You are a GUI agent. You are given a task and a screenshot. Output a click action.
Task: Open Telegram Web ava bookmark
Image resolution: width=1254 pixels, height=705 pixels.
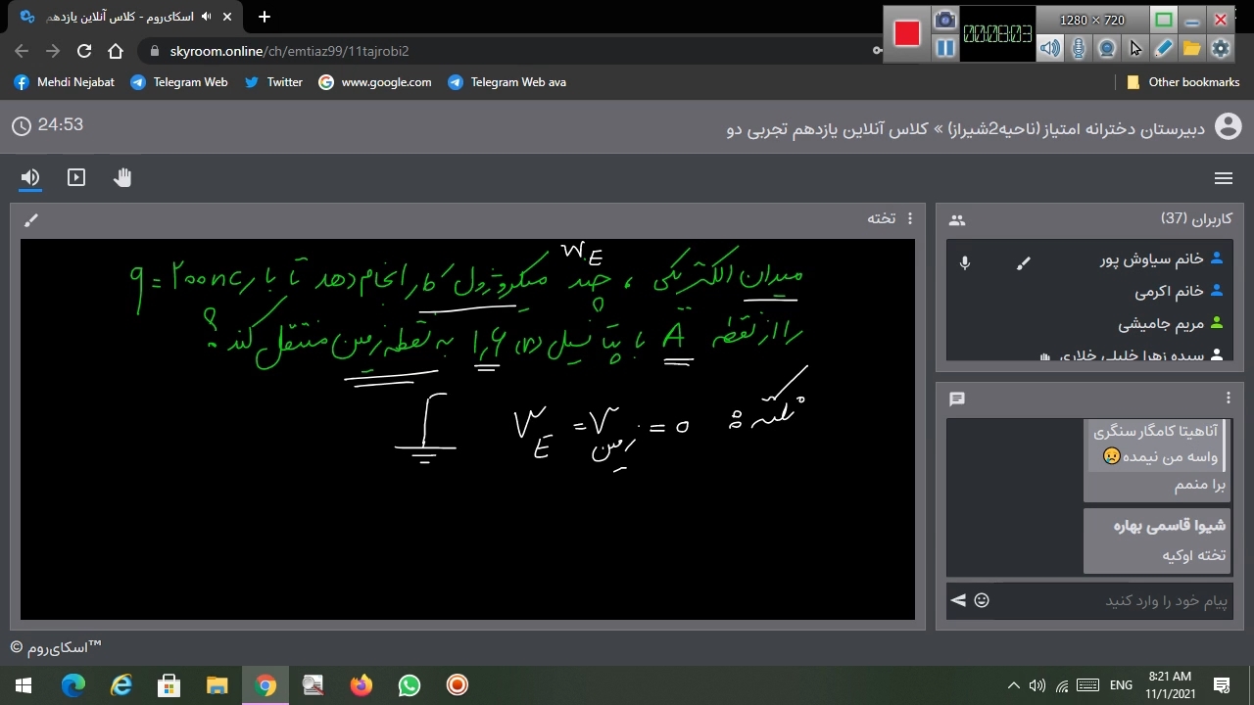point(507,82)
